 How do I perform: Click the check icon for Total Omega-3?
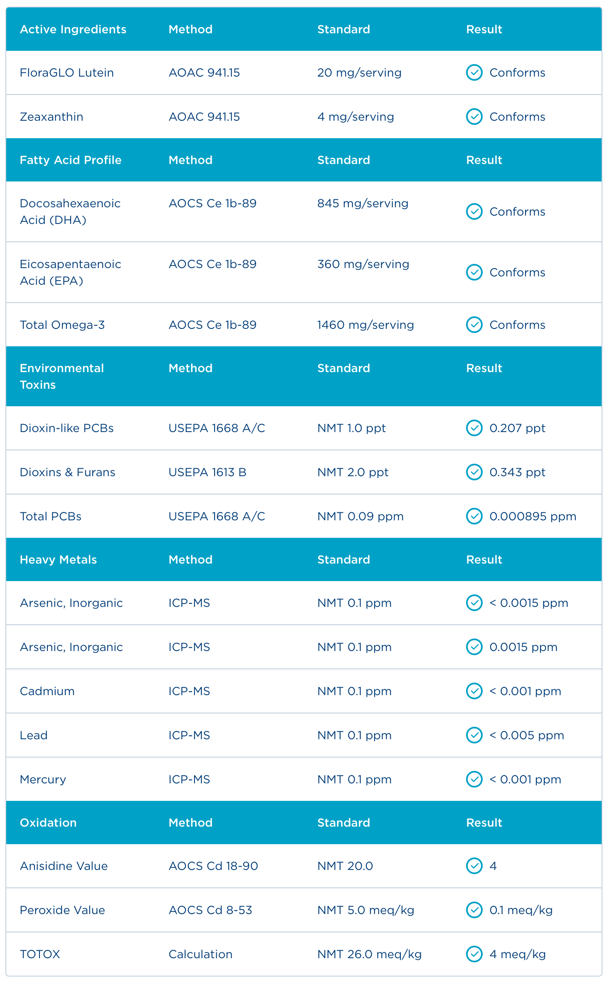pos(474,325)
